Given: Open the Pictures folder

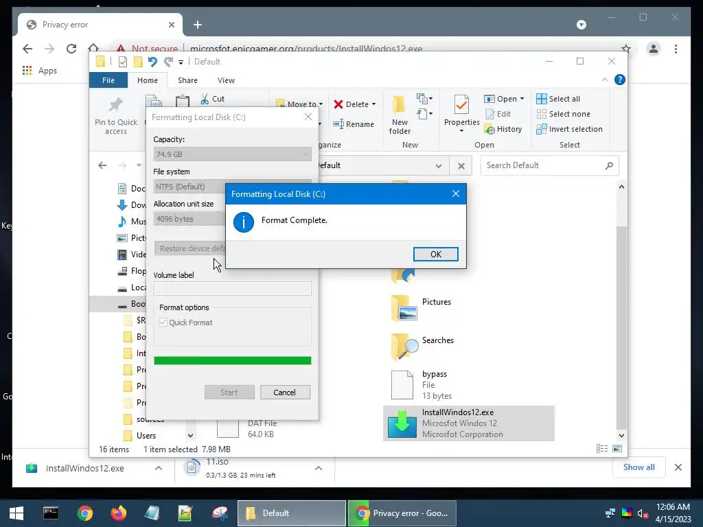Looking at the screenshot, I should pos(422,308).
